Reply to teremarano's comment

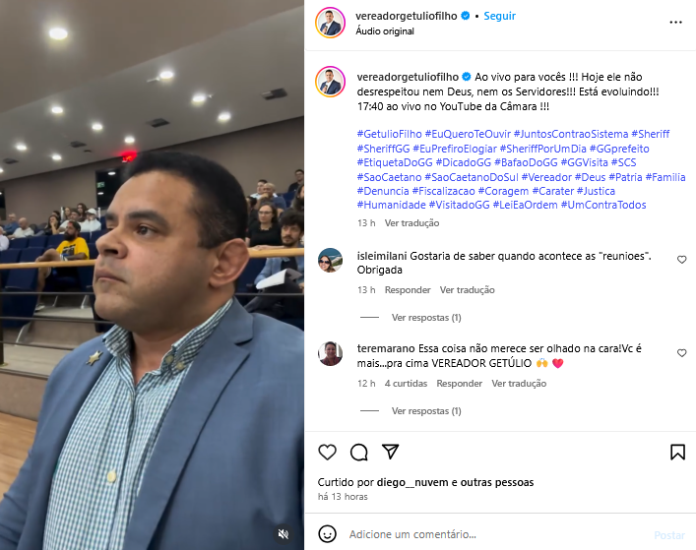(x=459, y=383)
